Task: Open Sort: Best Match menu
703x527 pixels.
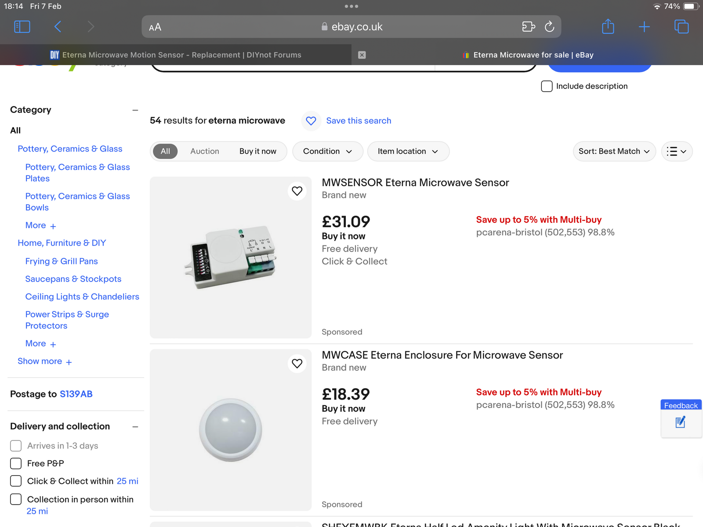Action: (614, 151)
